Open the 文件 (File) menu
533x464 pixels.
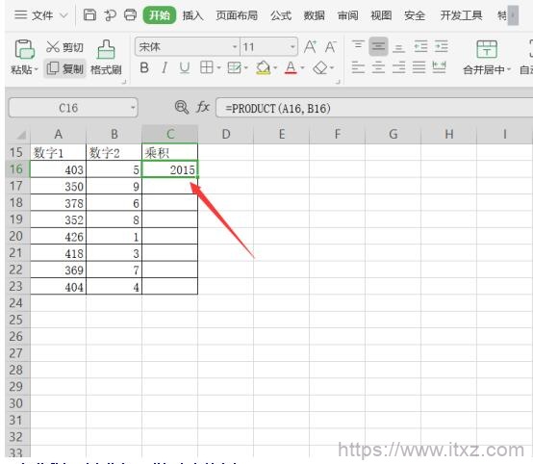(42, 15)
